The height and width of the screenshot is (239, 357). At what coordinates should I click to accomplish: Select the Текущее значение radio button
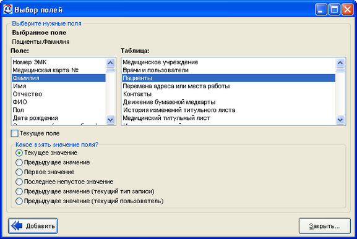point(19,153)
